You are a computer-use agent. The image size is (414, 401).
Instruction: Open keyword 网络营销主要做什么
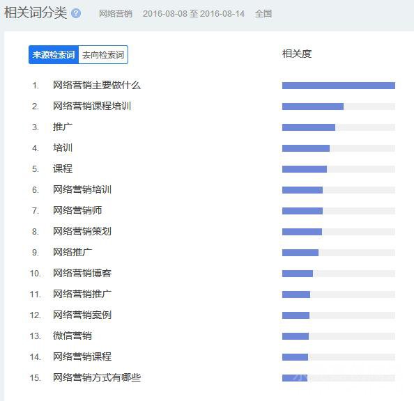97,85
